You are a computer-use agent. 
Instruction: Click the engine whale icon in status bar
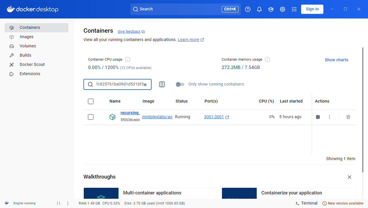tap(7, 203)
